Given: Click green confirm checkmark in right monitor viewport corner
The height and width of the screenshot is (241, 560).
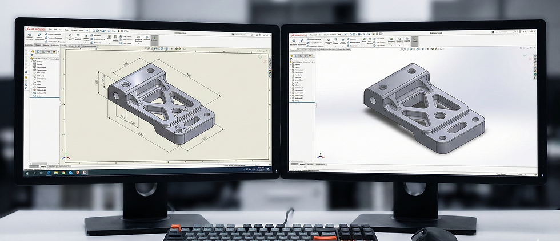Looking at the screenshot, I should pos(525,55).
